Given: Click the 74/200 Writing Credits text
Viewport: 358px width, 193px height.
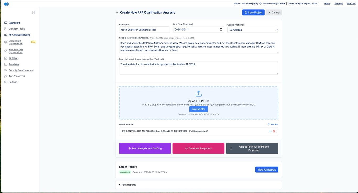Looking at the screenshot, I should tap(274, 4).
